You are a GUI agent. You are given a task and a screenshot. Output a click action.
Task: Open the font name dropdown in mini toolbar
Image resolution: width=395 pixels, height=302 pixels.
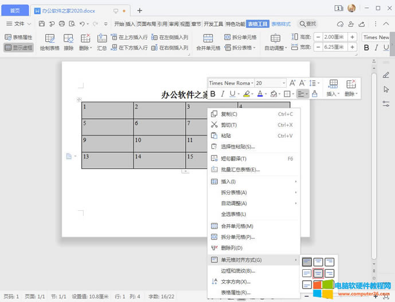click(x=231, y=83)
